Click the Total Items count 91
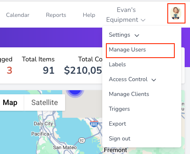This screenshot has height=154, width=190. coord(49,70)
